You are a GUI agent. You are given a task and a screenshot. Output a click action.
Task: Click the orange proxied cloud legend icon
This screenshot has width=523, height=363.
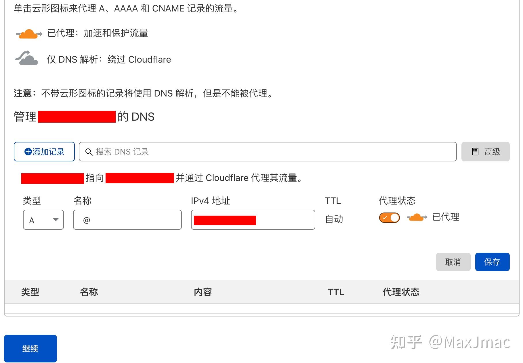pos(29,34)
